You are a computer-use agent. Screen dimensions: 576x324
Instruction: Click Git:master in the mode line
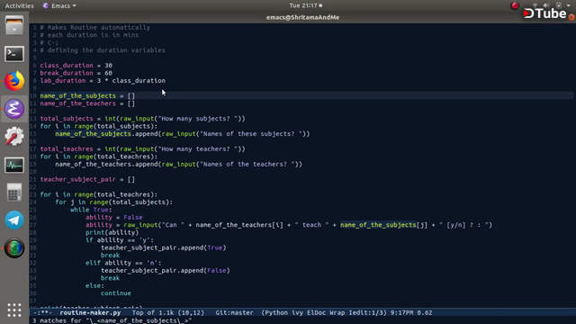[234, 312]
